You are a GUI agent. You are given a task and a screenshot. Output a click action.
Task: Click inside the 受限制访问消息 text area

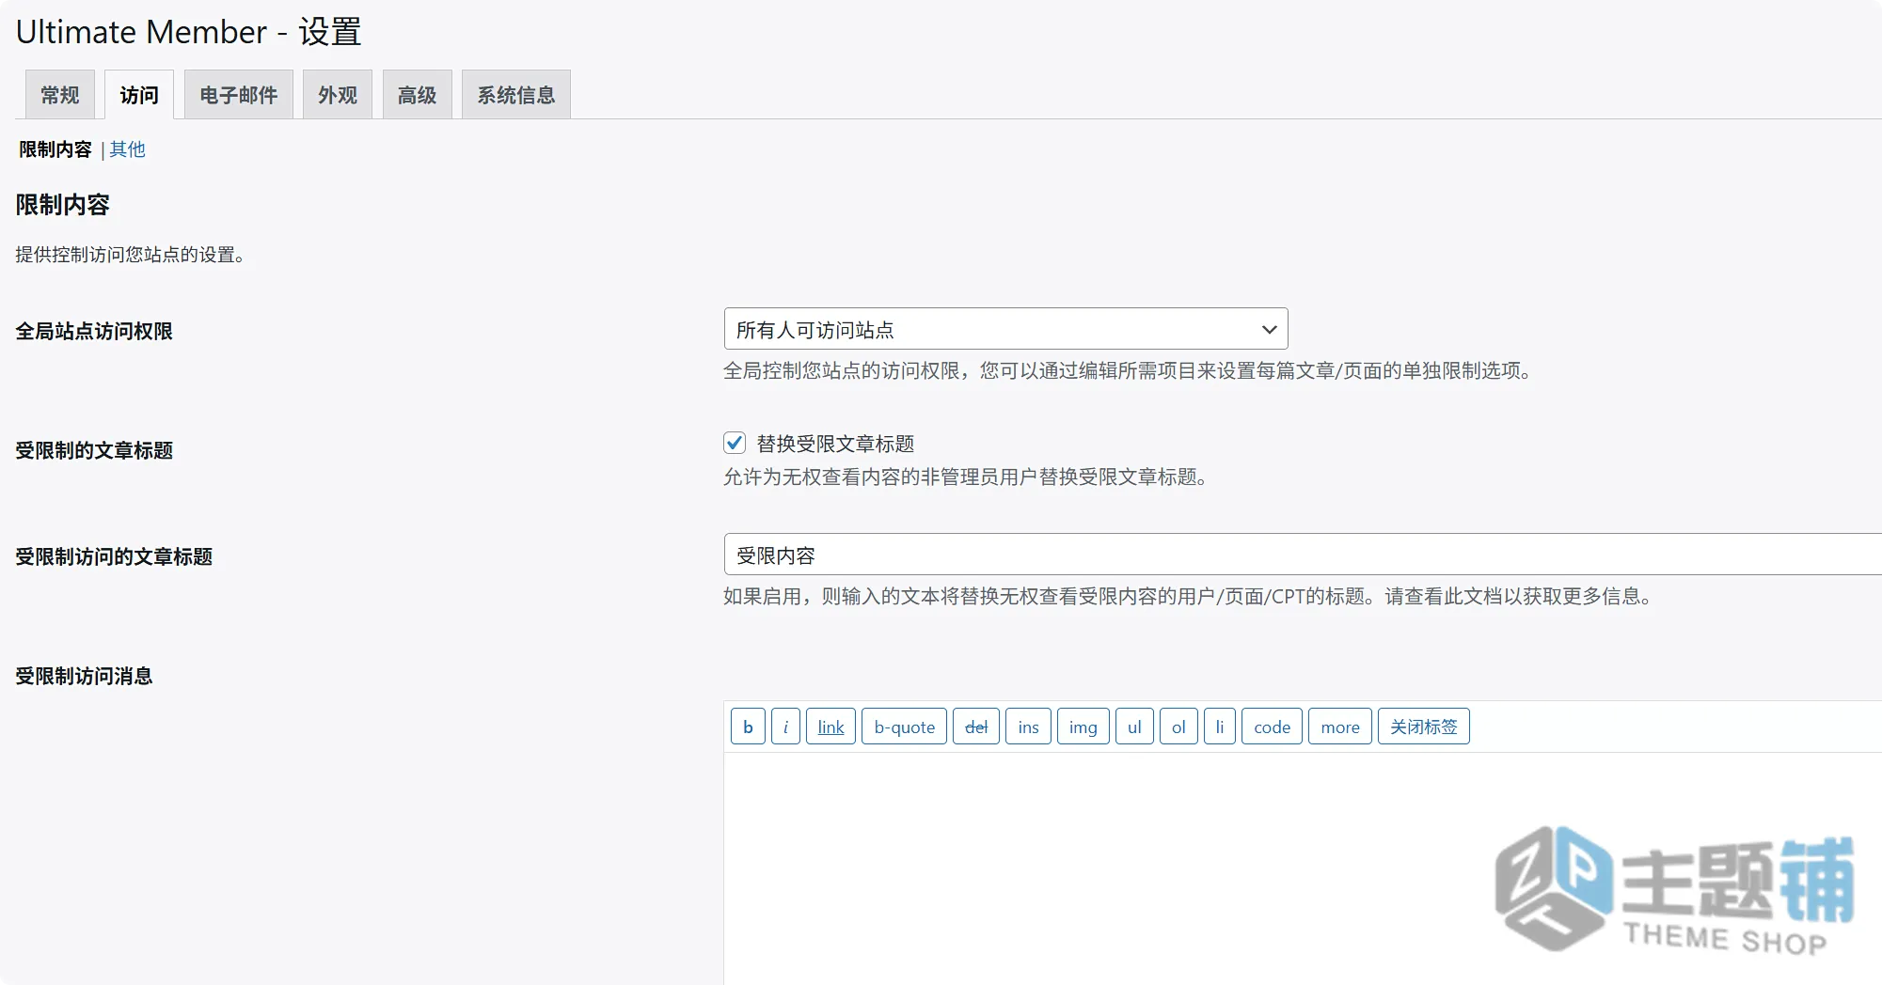(1303, 868)
